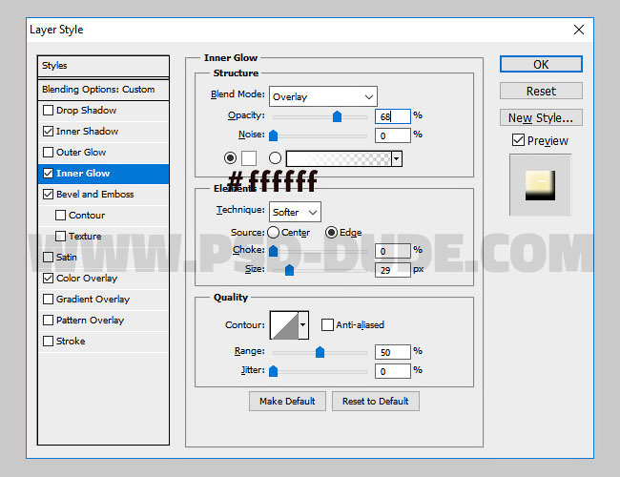Click the gradient preview bar
This screenshot has height=477, width=620.
pyautogui.click(x=339, y=158)
